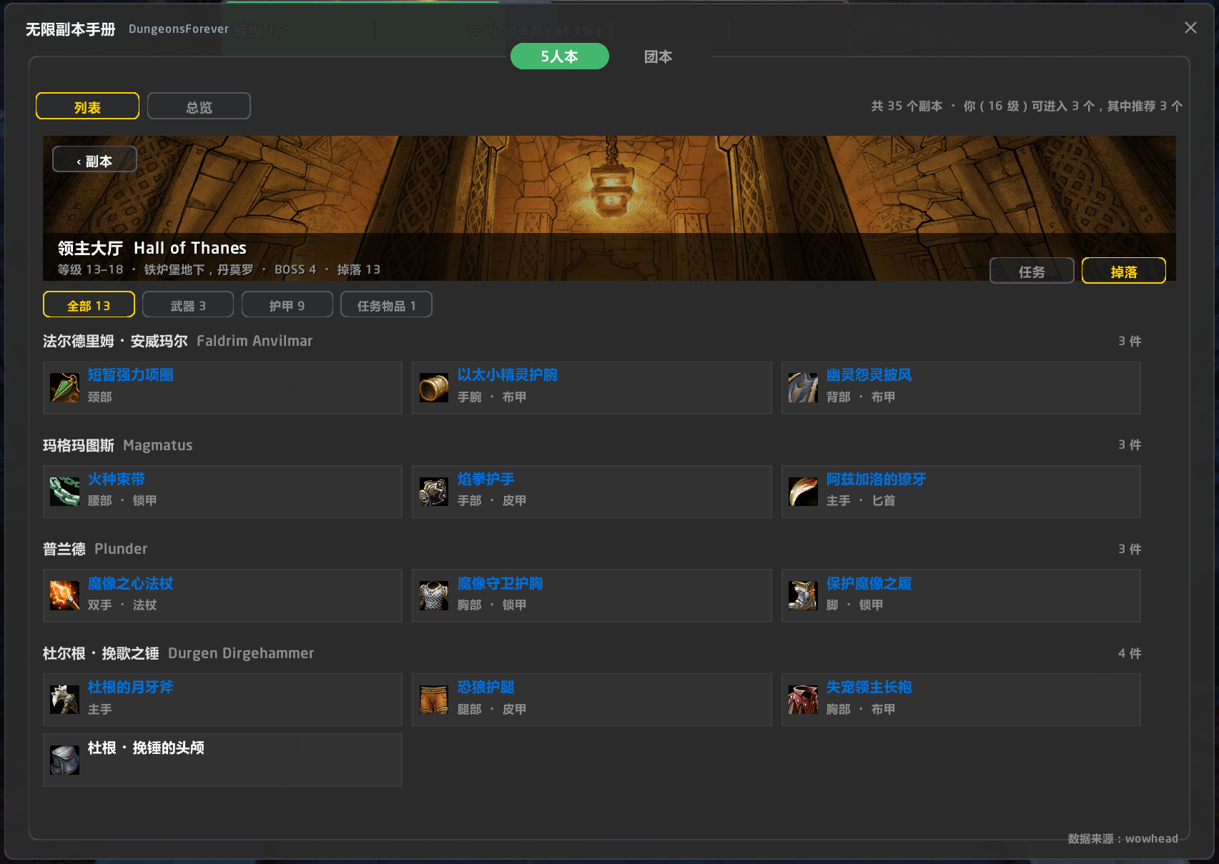This screenshot has width=1219, height=864.
Task: Switch to the 5人本 tab
Action: [x=560, y=56]
